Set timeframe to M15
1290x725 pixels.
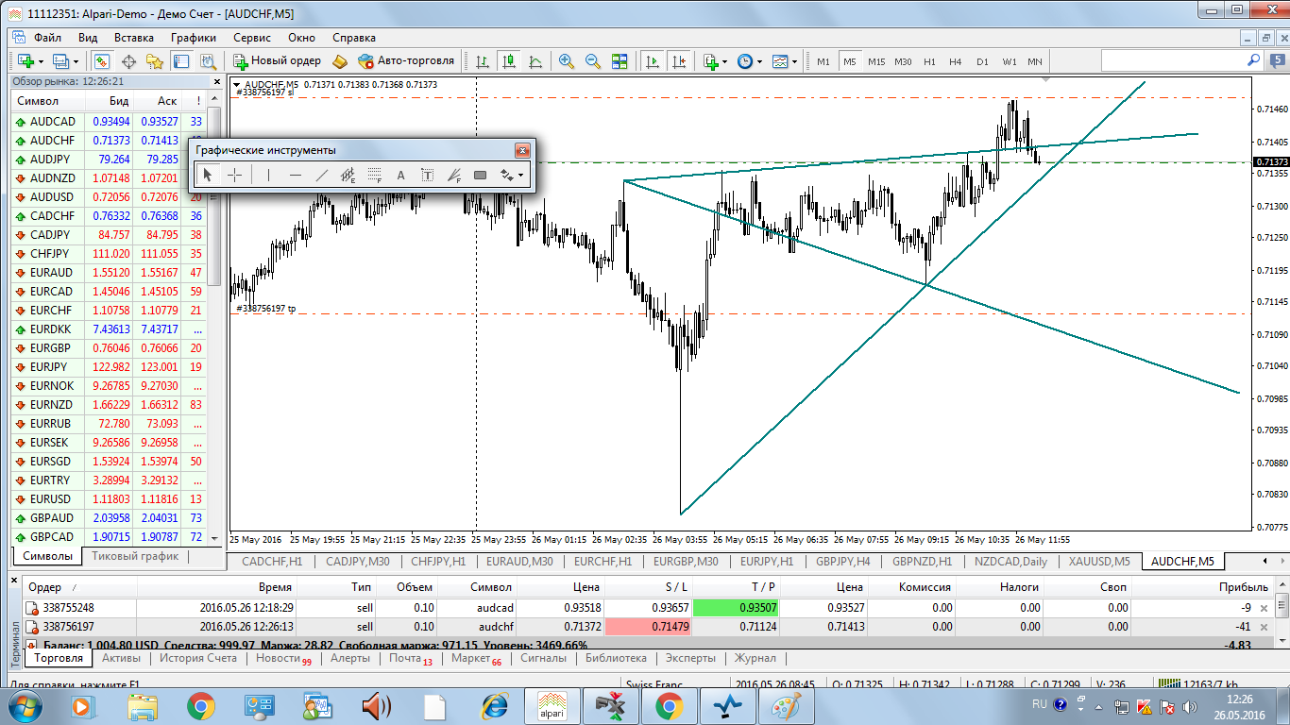coord(876,61)
